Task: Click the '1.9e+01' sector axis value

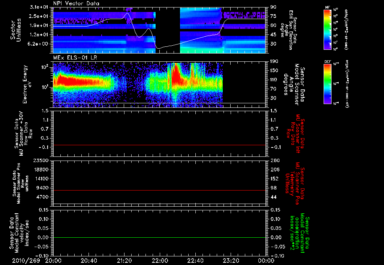Action: coord(39,25)
